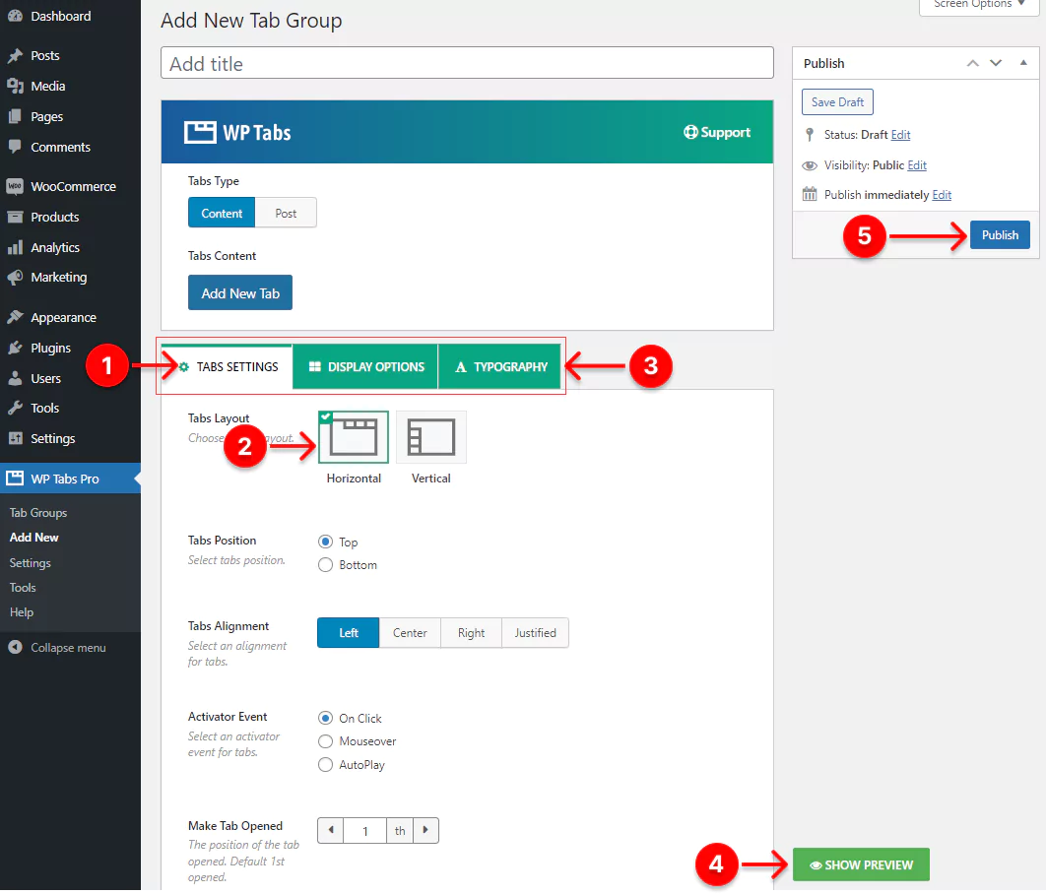Move Publish box up with chevron

[972, 63]
